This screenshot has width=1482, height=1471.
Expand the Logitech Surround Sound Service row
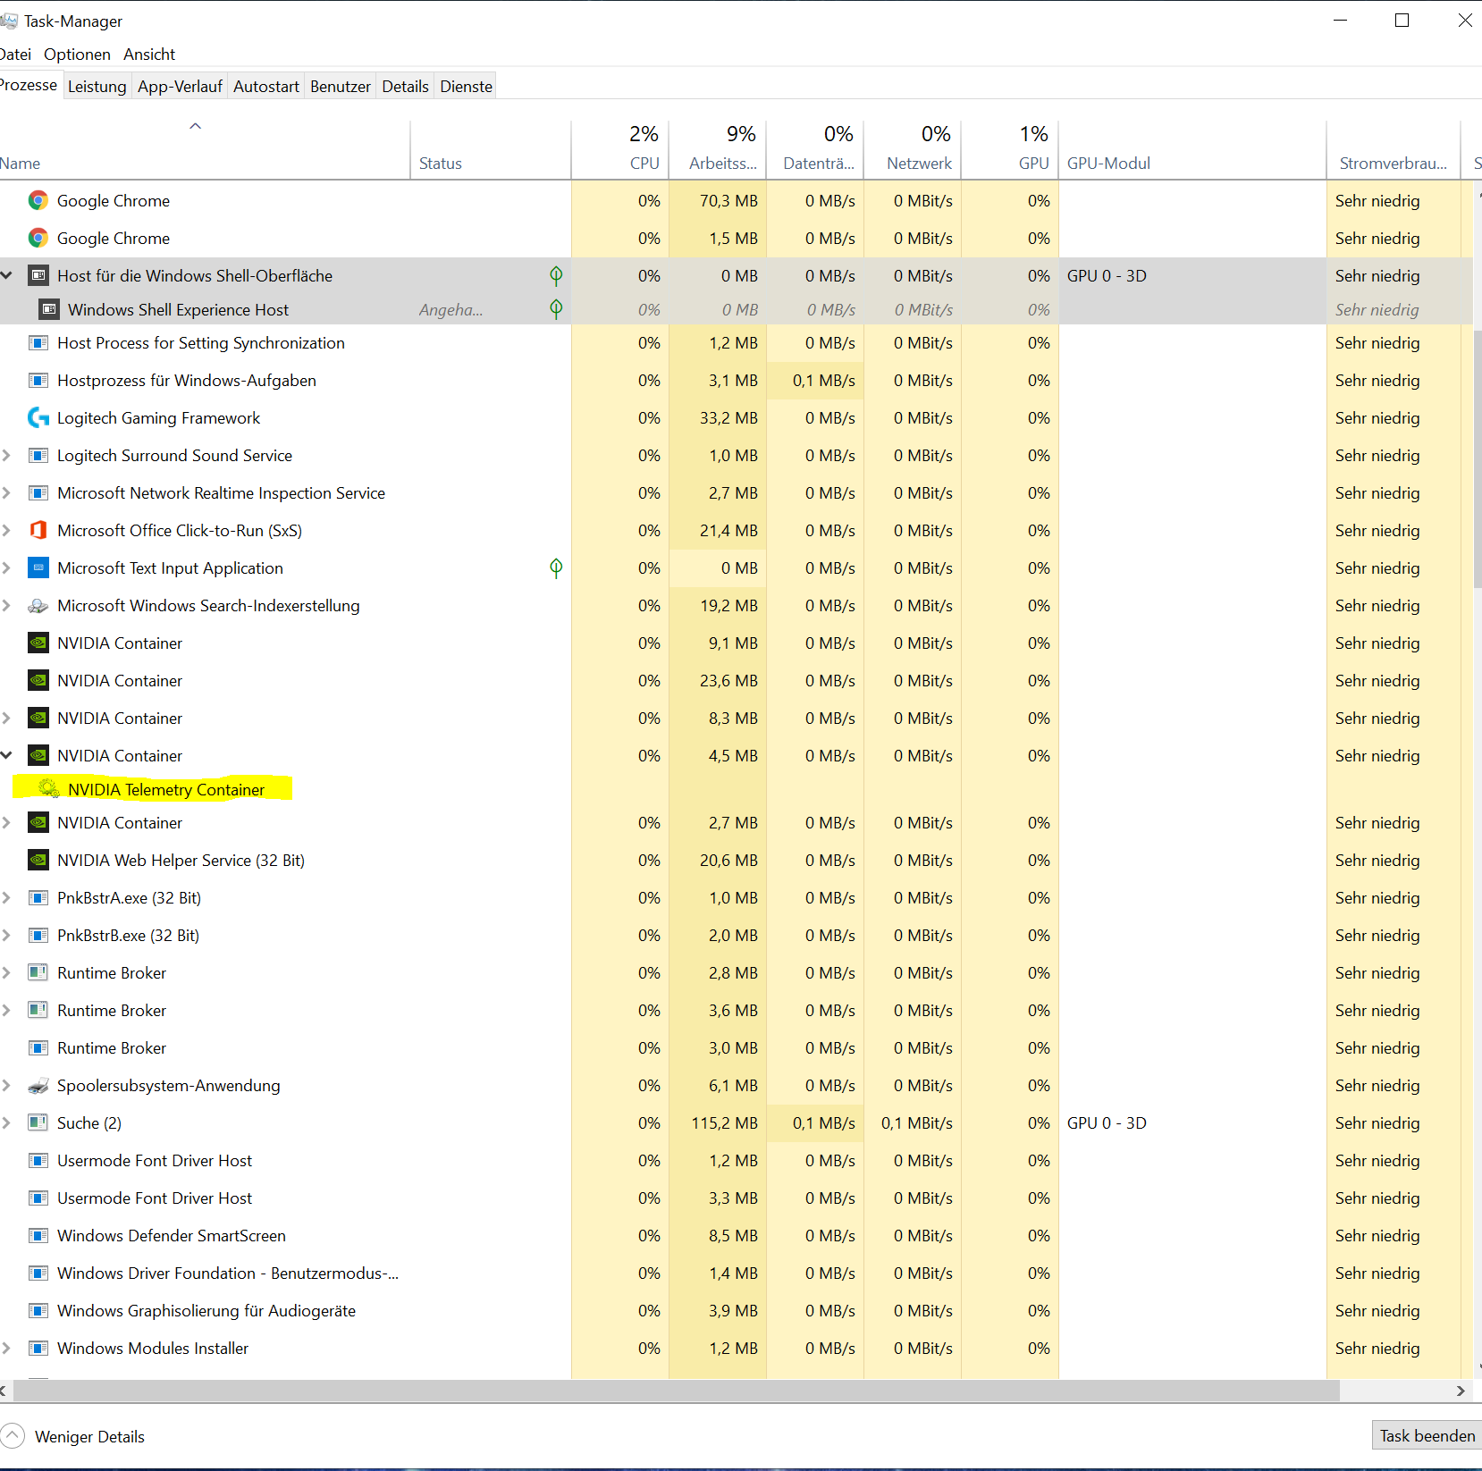(x=6, y=455)
